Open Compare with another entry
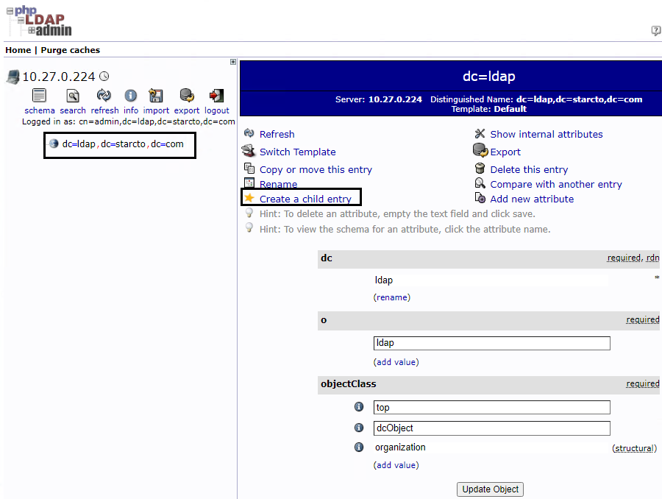This screenshot has width=662, height=499. pos(556,185)
